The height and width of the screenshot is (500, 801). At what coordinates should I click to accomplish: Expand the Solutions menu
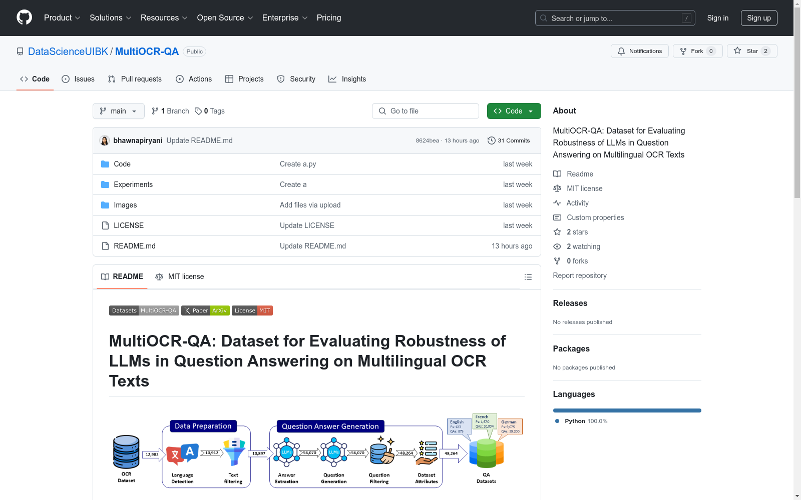(110, 17)
